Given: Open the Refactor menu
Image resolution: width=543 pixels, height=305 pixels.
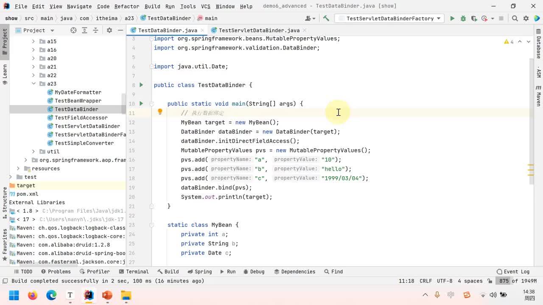Looking at the screenshot, I should click(x=127, y=6).
